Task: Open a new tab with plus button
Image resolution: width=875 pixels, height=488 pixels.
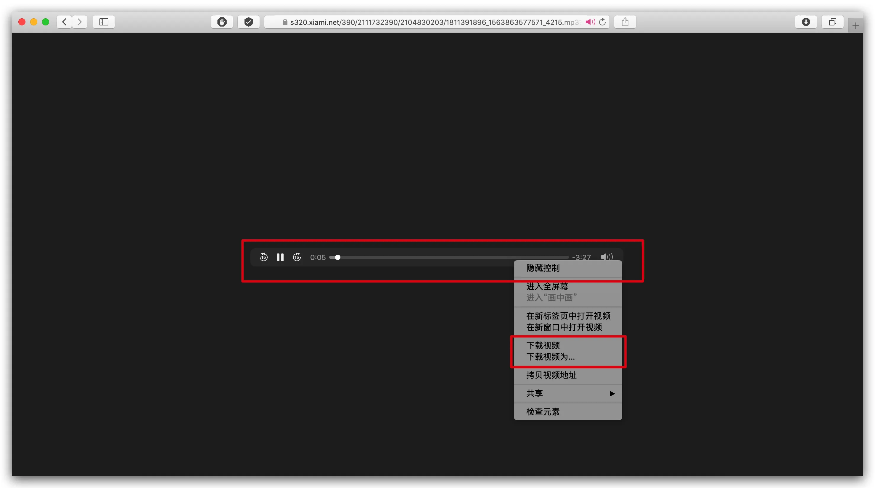Action: click(855, 26)
